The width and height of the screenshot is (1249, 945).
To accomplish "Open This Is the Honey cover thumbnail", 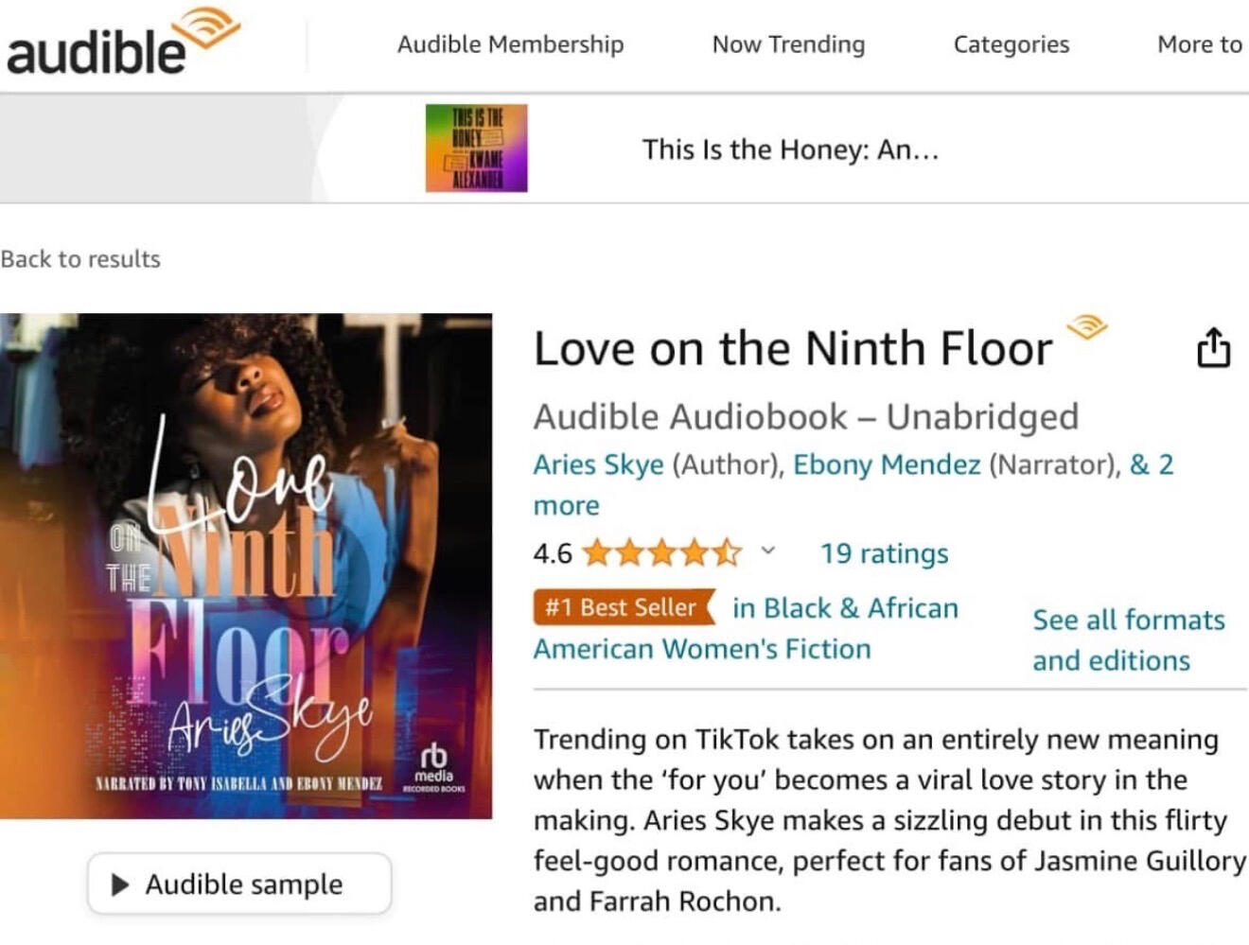I will (x=476, y=149).
